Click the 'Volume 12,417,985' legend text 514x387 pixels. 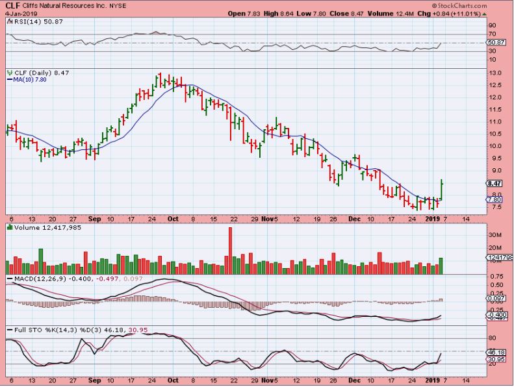click(47, 227)
